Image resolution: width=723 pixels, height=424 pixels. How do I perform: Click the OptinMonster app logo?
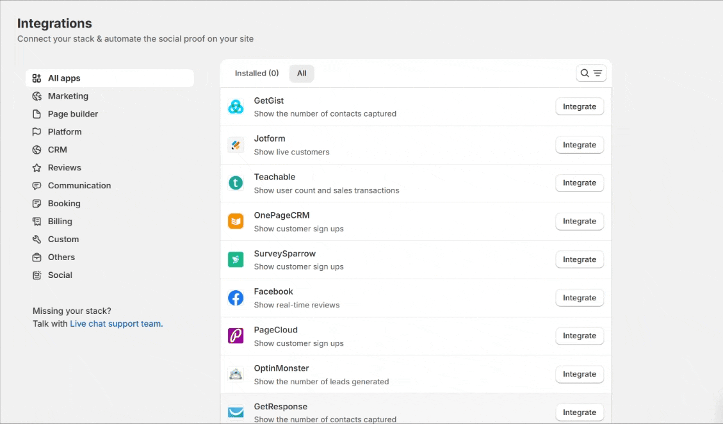[x=236, y=374]
